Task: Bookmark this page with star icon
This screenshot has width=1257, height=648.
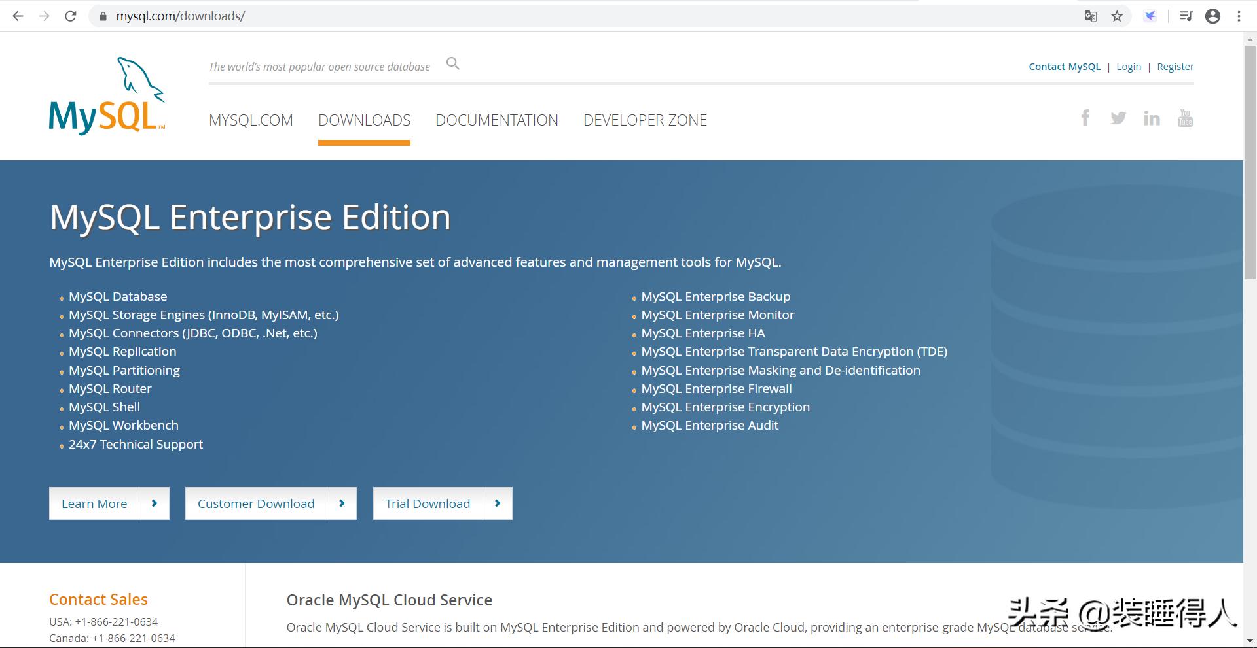Action: click(x=1117, y=16)
